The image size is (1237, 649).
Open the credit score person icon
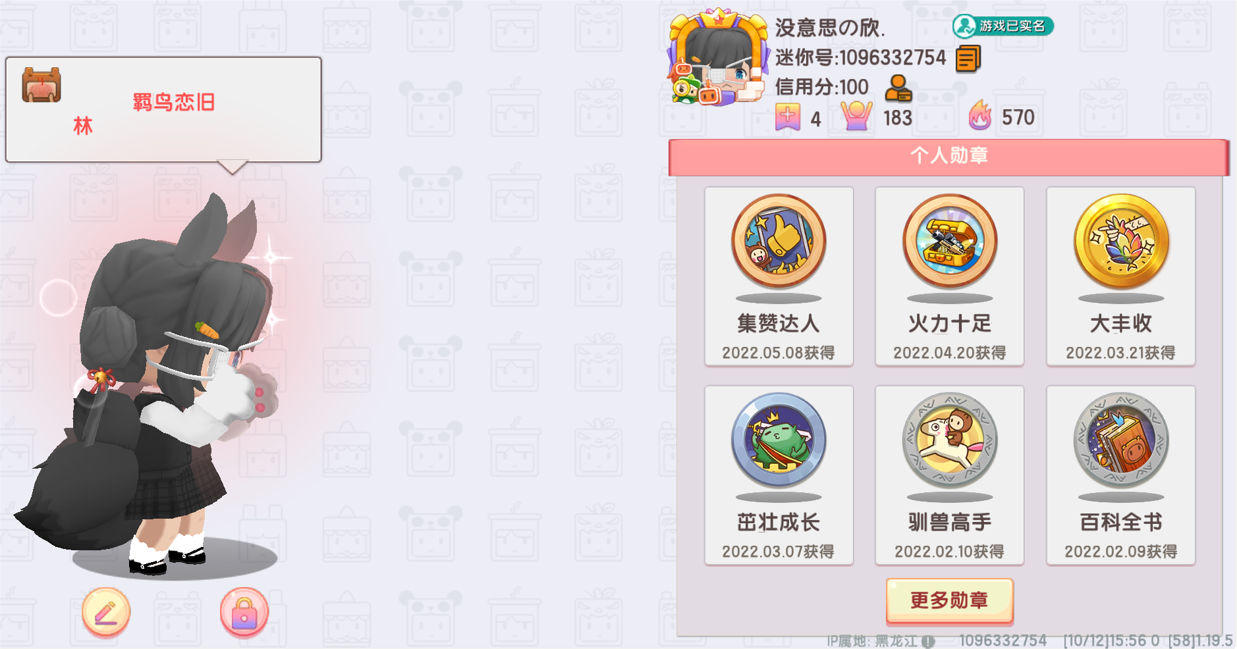(898, 88)
